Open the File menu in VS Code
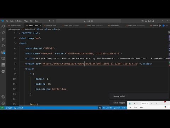Viewport: 170px width, 128px height. (7, 21)
